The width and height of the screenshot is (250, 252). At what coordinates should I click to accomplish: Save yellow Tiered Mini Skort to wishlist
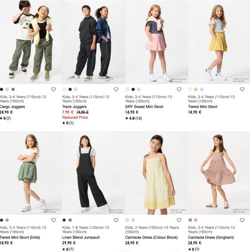[x=242, y=89]
